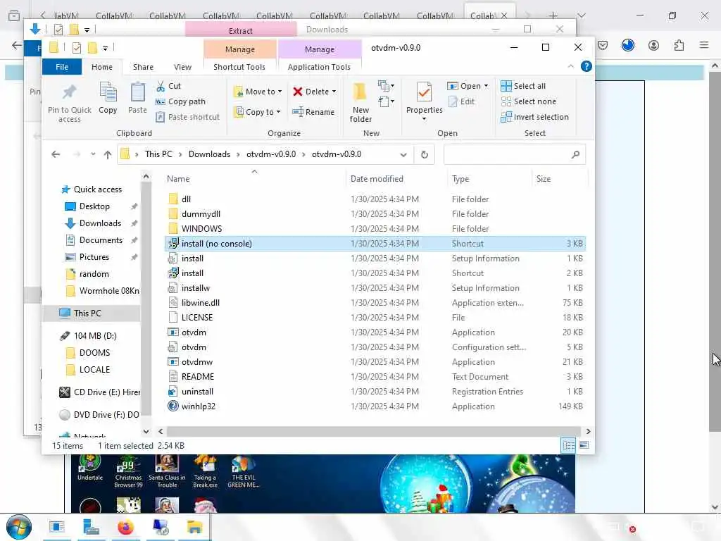The width and height of the screenshot is (721, 541).
Task: Open the Windows Start button
Action: [x=19, y=527]
